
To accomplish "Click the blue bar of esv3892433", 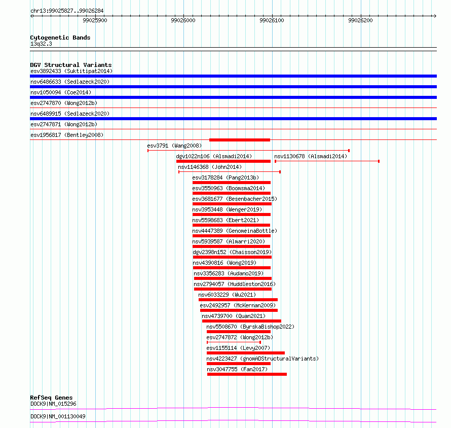I will click(233, 76).
